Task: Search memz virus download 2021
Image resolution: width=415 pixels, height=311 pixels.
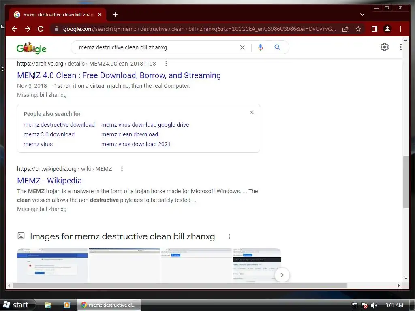Action: pos(136,144)
